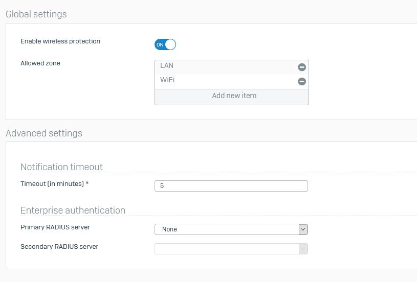Remove WiFi from the allowed zone list
417x282 pixels.
click(x=301, y=81)
